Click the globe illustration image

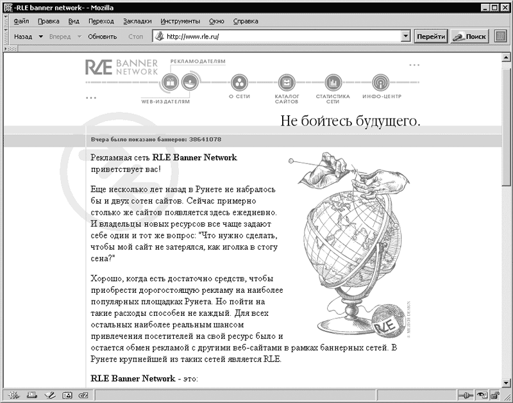(x=349, y=245)
